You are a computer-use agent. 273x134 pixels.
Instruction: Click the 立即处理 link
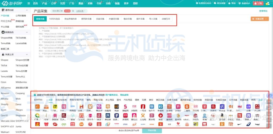pos(81,11)
